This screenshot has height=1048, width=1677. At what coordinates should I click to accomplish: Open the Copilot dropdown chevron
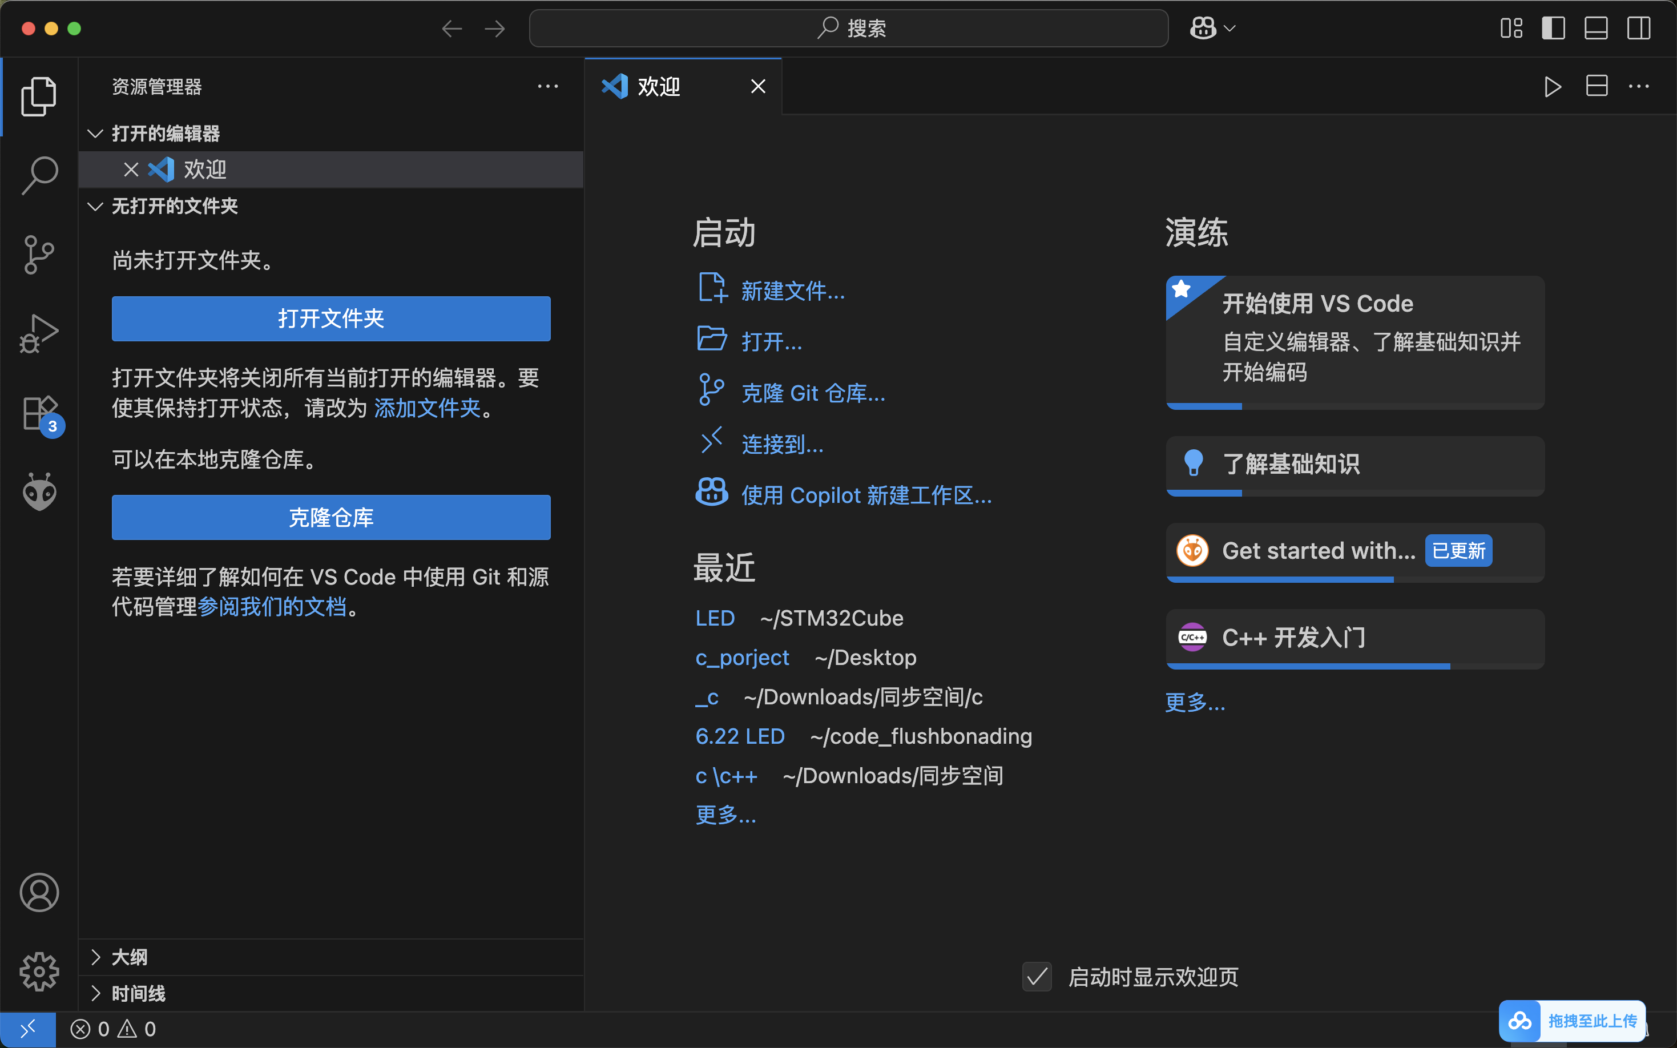pyautogui.click(x=1230, y=29)
